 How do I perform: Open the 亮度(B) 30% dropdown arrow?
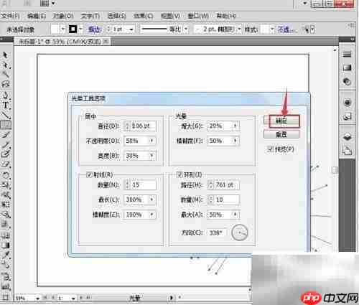[151, 156]
